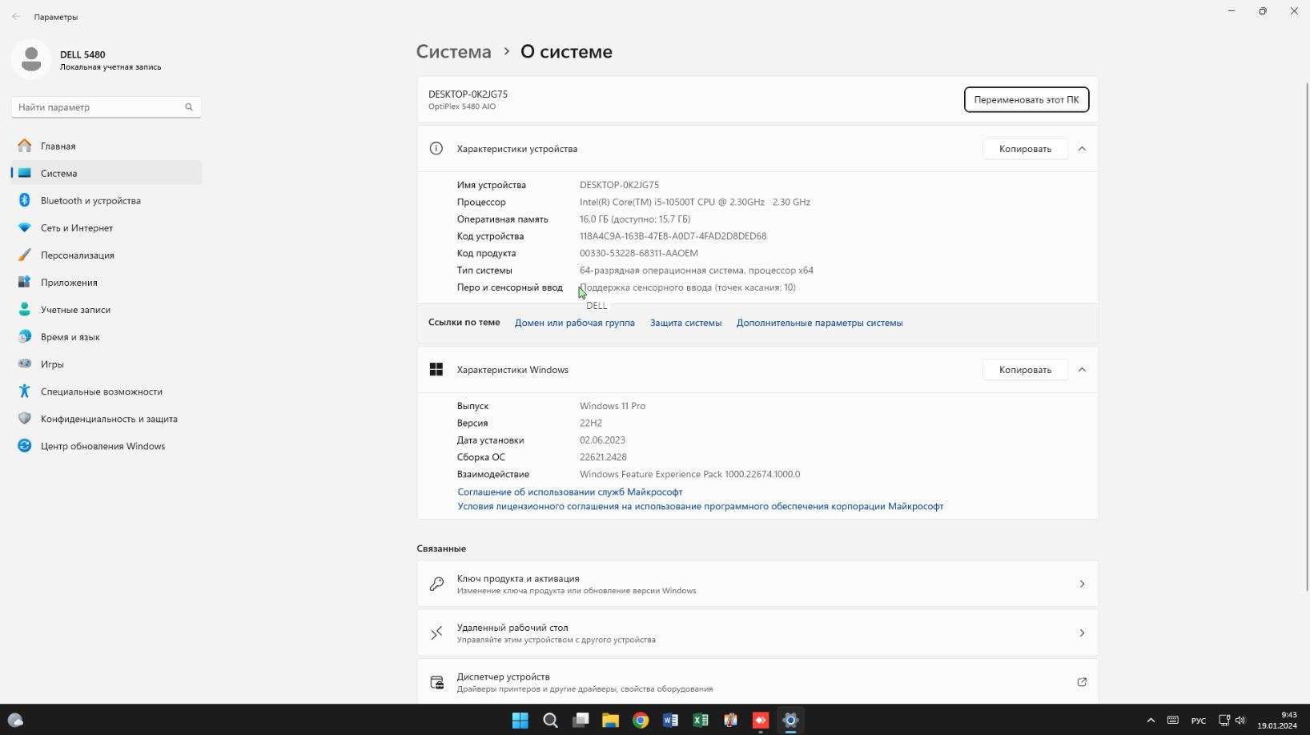Open the Excel icon in taskbar
The image size is (1310, 735).
click(x=701, y=721)
